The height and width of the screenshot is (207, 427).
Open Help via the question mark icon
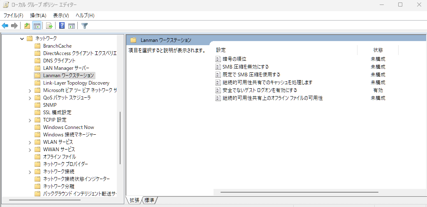point(62,26)
